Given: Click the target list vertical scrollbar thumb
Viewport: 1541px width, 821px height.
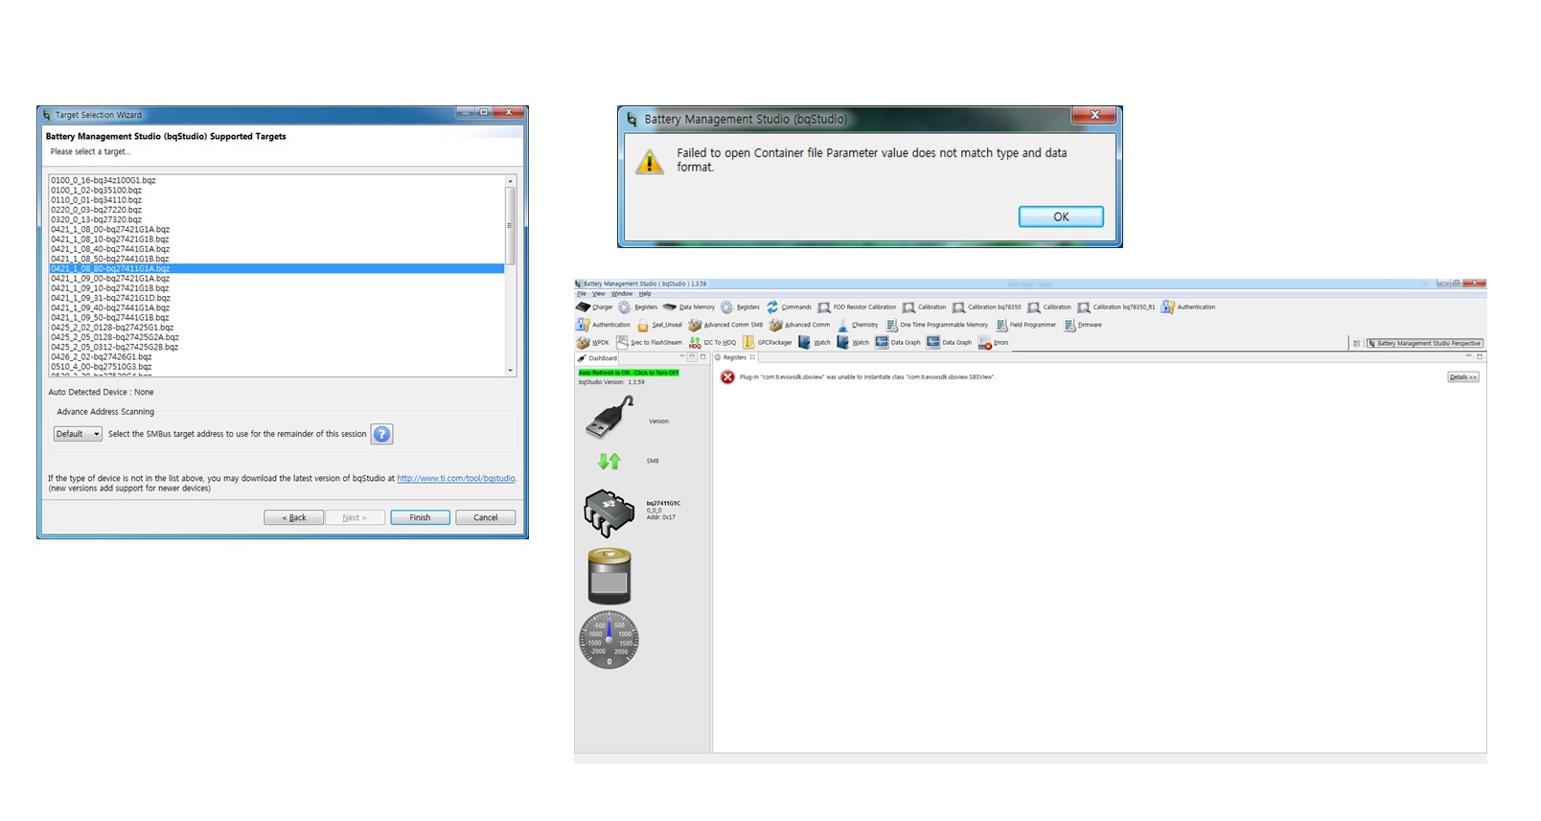Looking at the screenshot, I should coord(511,225).
